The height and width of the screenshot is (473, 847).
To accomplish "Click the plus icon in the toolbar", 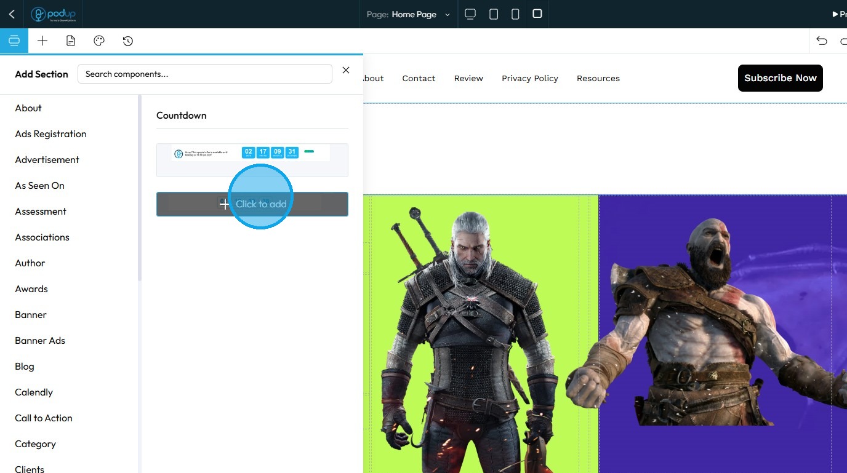I will [x=42, y=41].
